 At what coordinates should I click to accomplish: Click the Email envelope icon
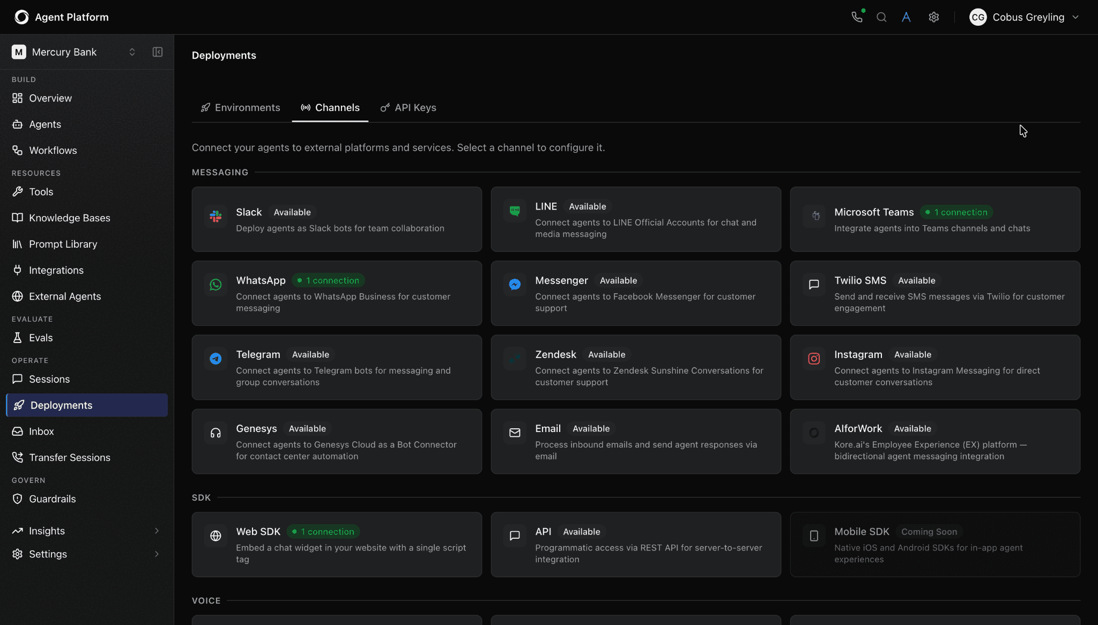(515, 433)
